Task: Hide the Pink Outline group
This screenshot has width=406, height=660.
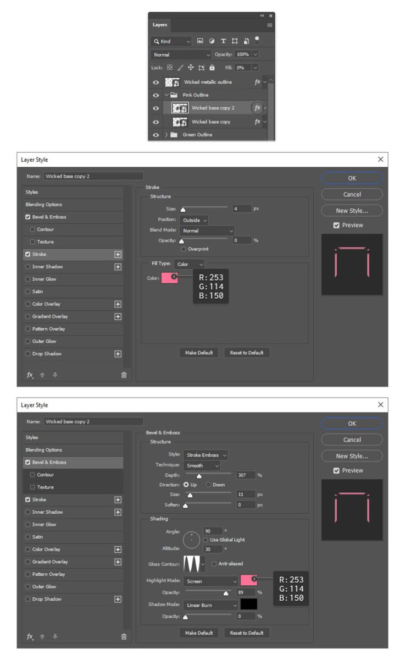Action: point(155,95)
